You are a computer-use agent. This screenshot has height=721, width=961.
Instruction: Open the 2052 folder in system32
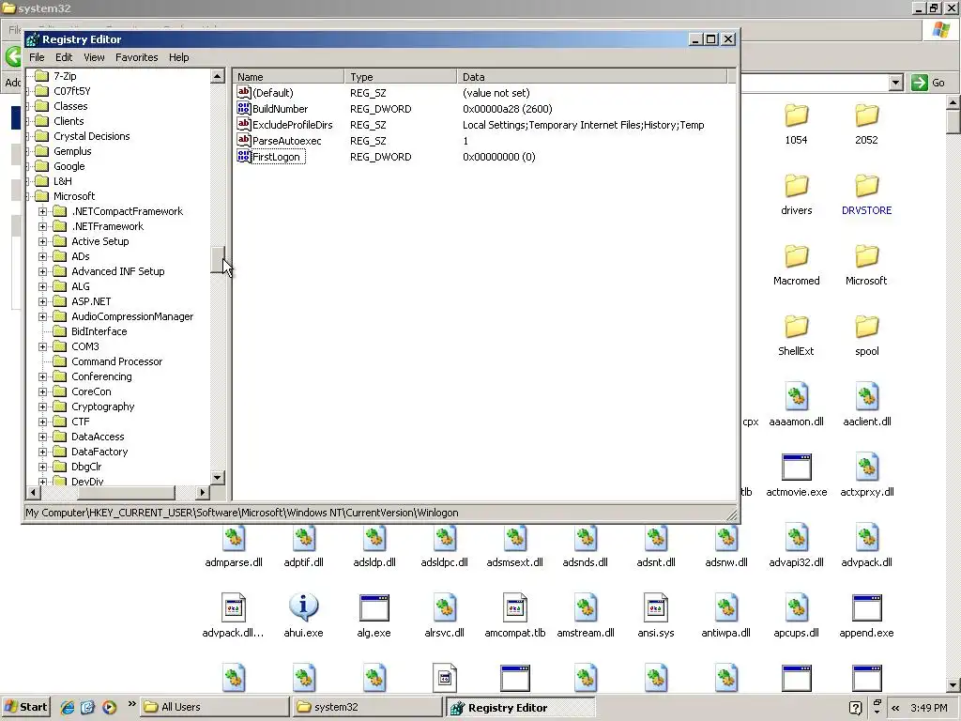[x=866, y=115]
